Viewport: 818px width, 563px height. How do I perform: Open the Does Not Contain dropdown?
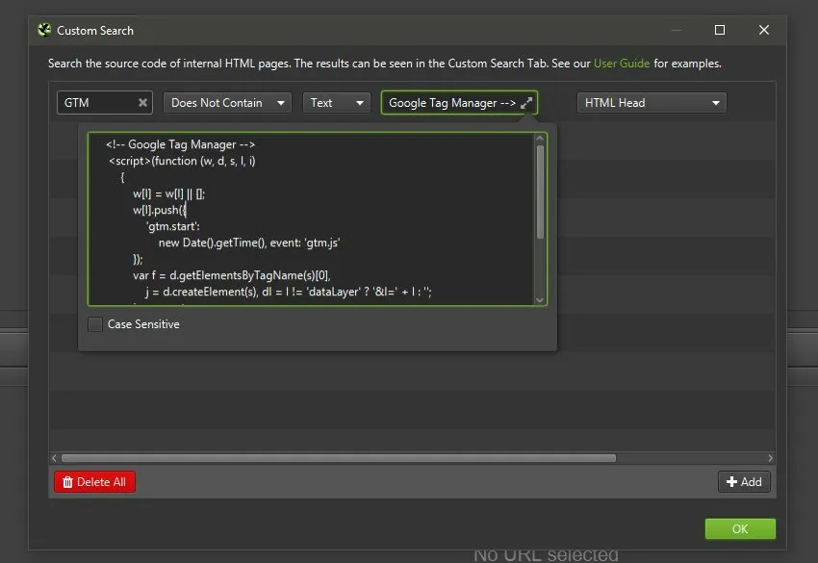point(227,103)
